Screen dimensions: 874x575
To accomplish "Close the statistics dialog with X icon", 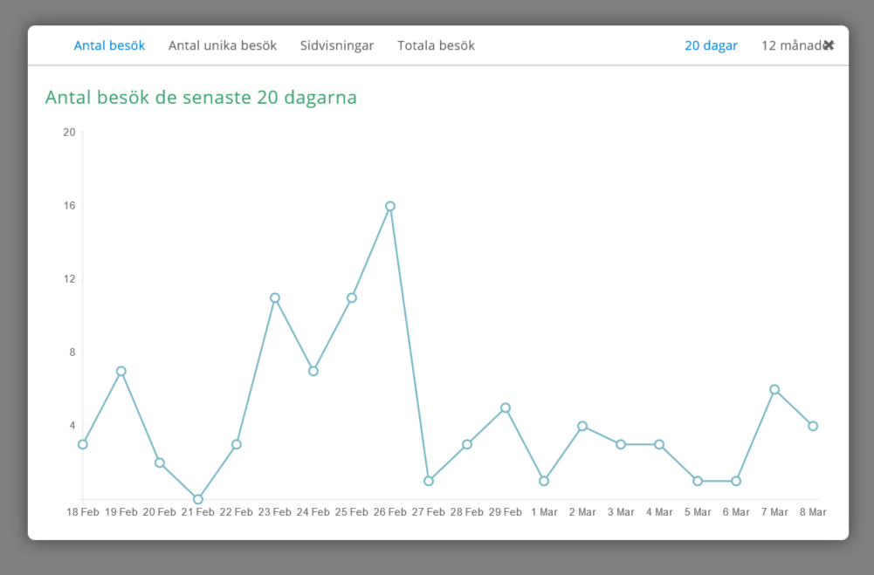I will [829, 45].
